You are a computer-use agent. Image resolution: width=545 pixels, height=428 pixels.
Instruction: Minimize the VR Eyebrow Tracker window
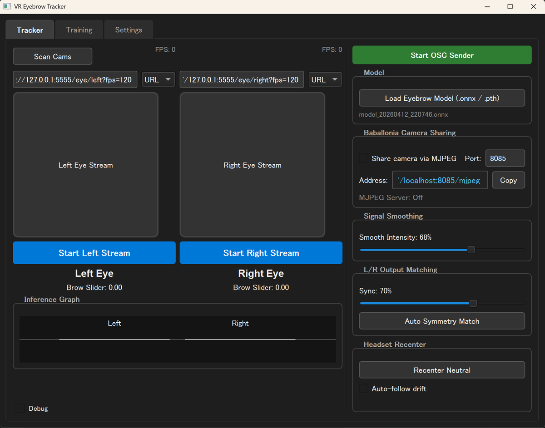click(x=487, y=7)
